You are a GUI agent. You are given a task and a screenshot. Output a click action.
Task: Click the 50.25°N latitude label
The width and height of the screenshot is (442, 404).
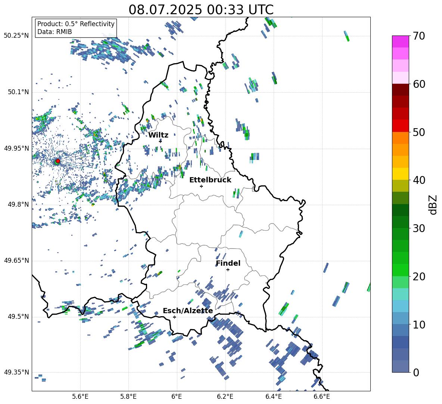coord(16,36)
